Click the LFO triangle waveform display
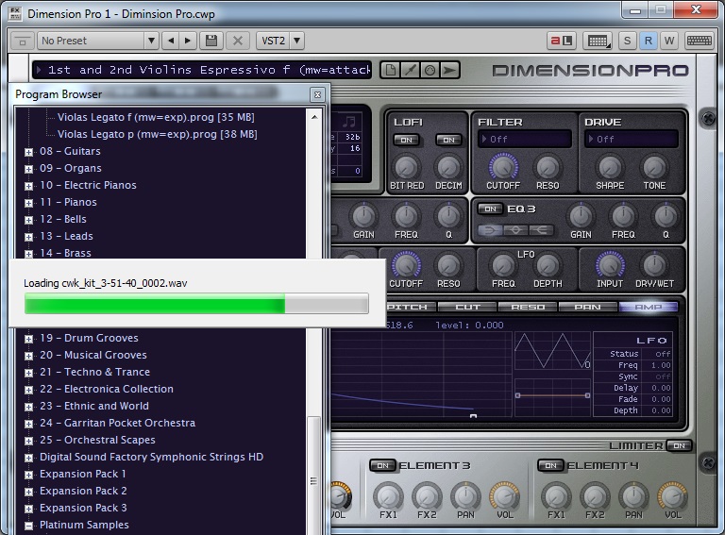Image resolution: width=725 pixels, height=535 pixels. [552, 351]
